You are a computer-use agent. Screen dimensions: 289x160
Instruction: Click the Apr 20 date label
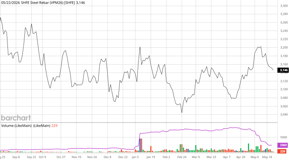click(241, 157)
